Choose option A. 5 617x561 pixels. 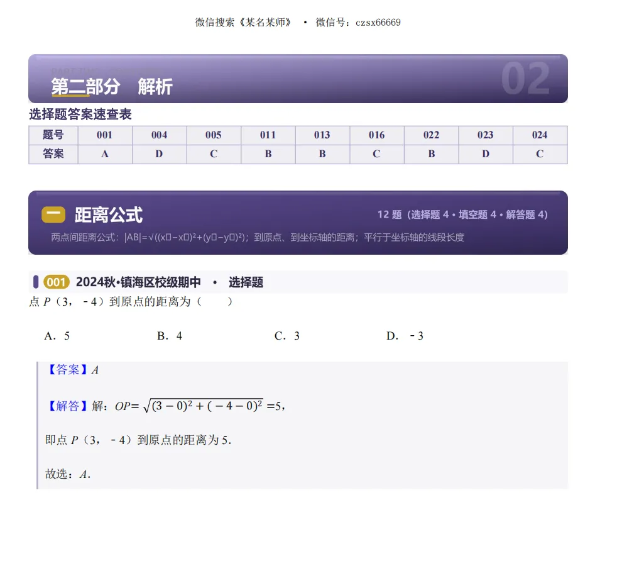pos(57,336)
